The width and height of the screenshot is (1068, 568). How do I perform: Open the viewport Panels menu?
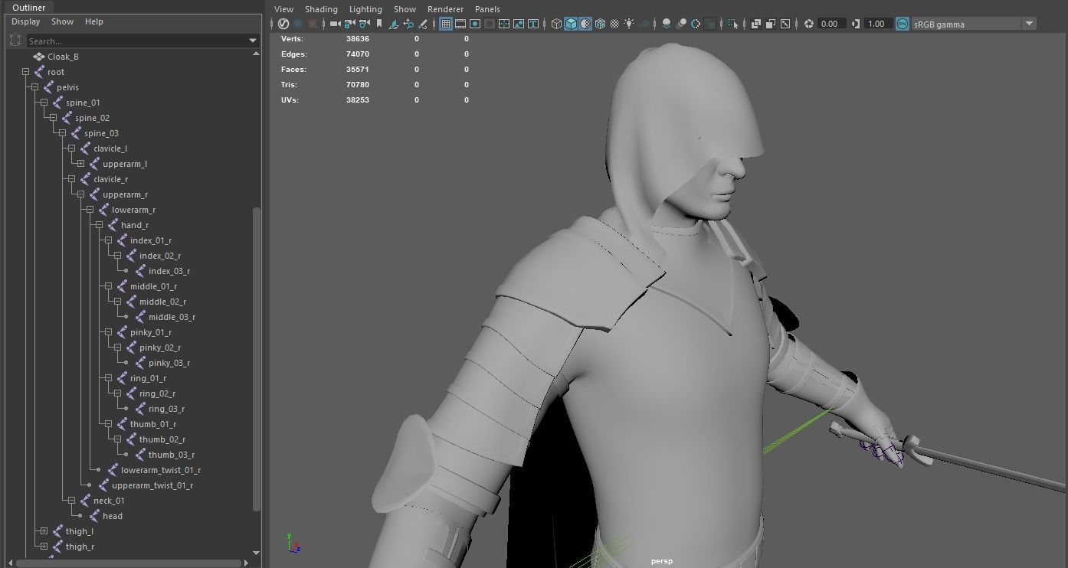[487, 9]
